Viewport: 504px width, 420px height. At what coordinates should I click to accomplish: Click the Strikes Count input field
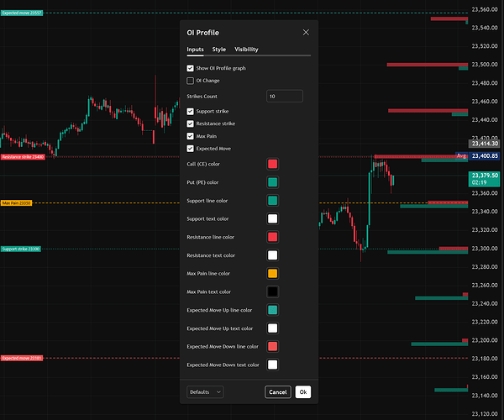pos(285,96)
